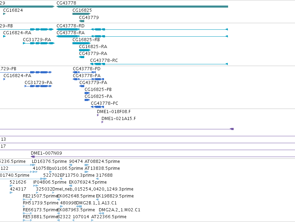This screenshot has height=222, width=295.
Task: Select EST 521626 label
Action: point(18,182)
